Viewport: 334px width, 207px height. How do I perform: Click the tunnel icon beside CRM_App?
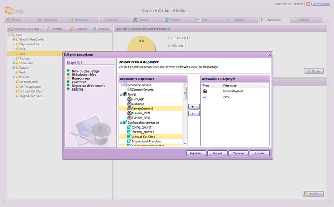pos(129,99)
